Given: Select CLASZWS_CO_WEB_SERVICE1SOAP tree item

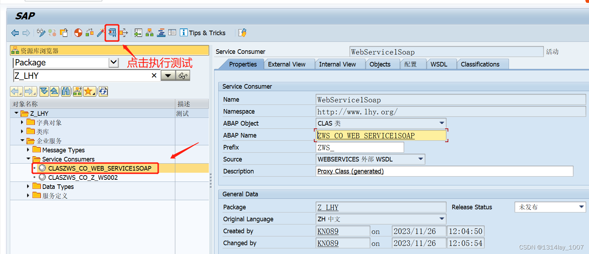Looking at the screenshot, I should 100,168.
